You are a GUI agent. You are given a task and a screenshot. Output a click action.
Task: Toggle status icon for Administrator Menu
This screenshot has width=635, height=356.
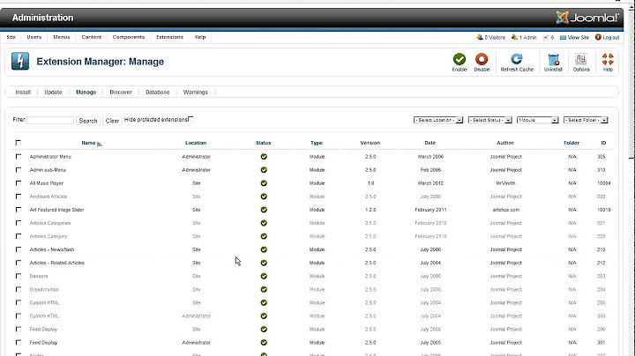coord(264,157)
